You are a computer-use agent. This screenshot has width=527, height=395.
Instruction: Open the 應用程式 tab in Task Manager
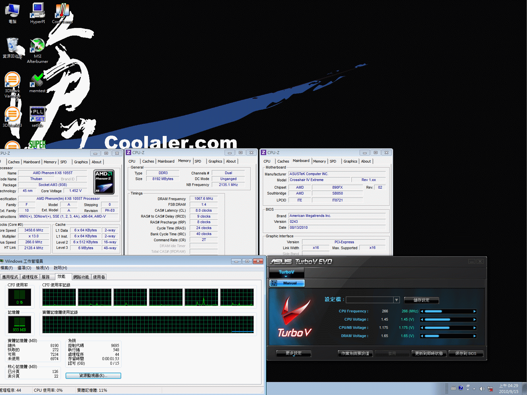[x=10, y=277]
